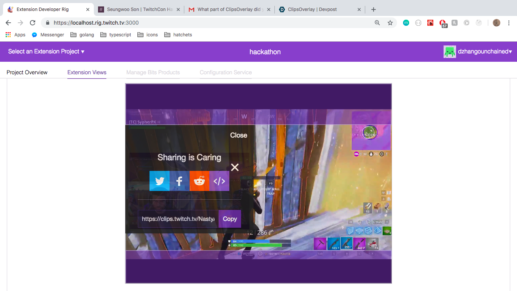517x291 pixels.
Task: Open typescript bookmarks folder
Action: pos(116,34)
